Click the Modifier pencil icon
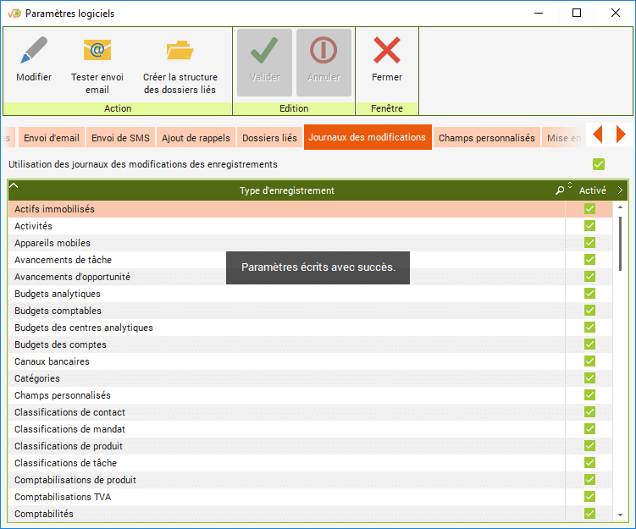The image size is (636, 529). click(x=34, y=52)
